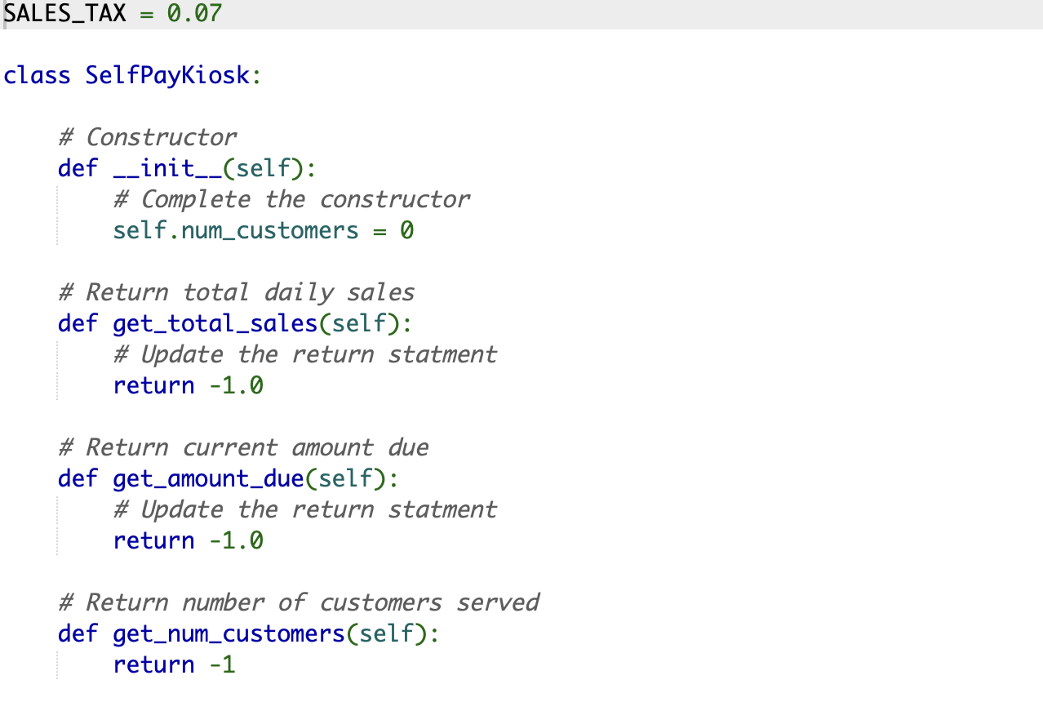Click the Update comment under get_total_sales
The height and width of the screenshot is (702, 1043).
pyautogui.click(x=305, y=354)
